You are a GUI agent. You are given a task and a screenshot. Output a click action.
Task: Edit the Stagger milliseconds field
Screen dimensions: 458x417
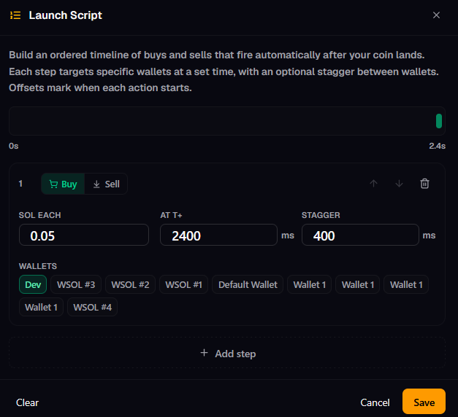(x=360, y=235)
